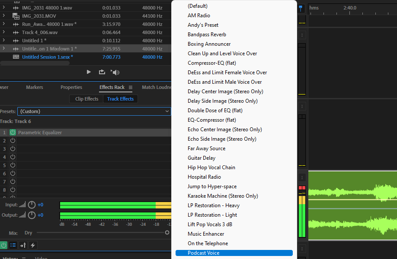Toggle power for effect slot 2
Viewport: 397px width, 259px height.
(x=13, y=141)
